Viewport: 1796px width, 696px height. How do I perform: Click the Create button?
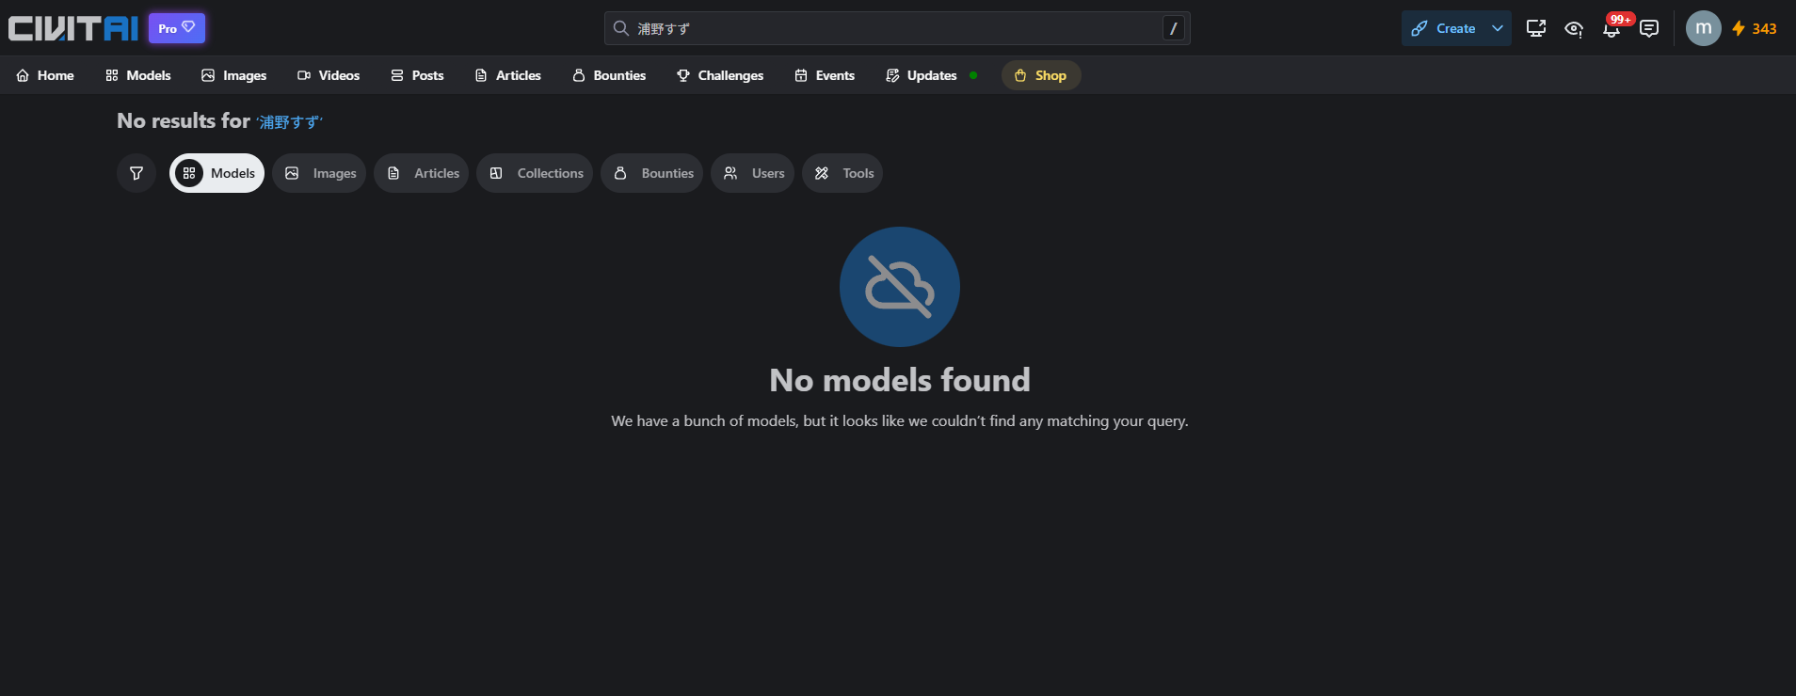[x=1443, y=28]
